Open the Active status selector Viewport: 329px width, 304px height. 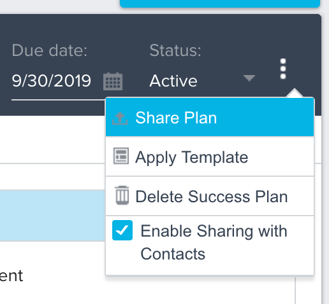point(202,81)
